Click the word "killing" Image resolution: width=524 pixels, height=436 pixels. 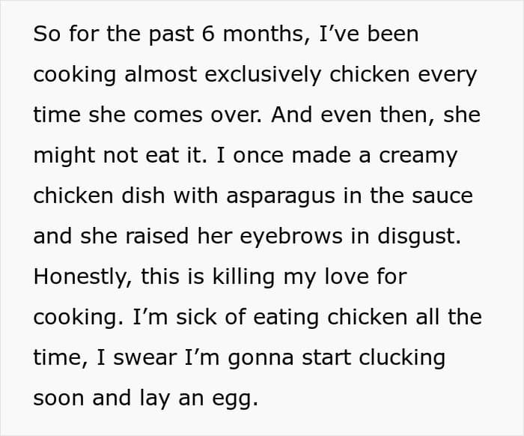pos(243,277)
